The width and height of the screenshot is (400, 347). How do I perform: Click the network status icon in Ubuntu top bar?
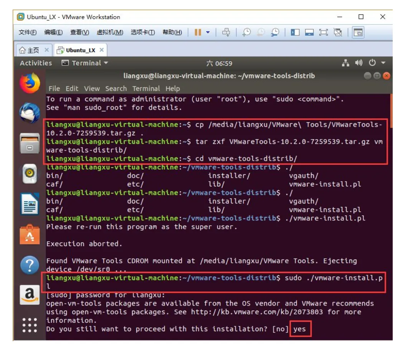[x=345, y=63]
